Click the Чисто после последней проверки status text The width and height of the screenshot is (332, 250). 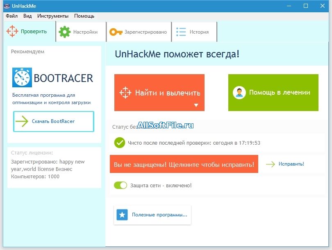[x=194, y=143]
